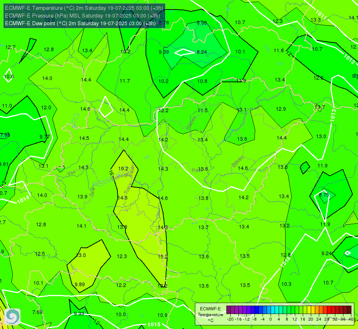Click the 9.24 temperature value

tap(327, 253)
